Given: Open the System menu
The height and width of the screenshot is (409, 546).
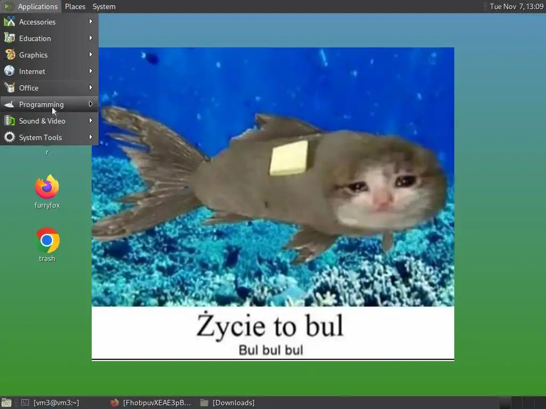Looking at the screenshot, I should click(x=104, y=6).
